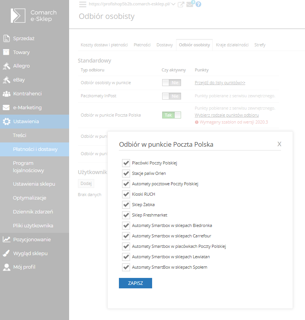
Task: Click the 'Punkty' column header
Action: [x=202, y=70]
